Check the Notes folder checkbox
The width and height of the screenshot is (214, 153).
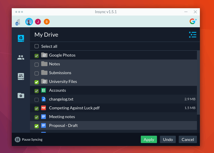[36, 64]
